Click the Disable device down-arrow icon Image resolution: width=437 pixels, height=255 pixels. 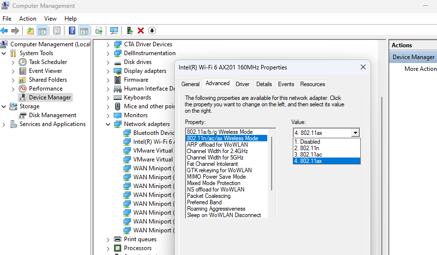tap(152, 31)
